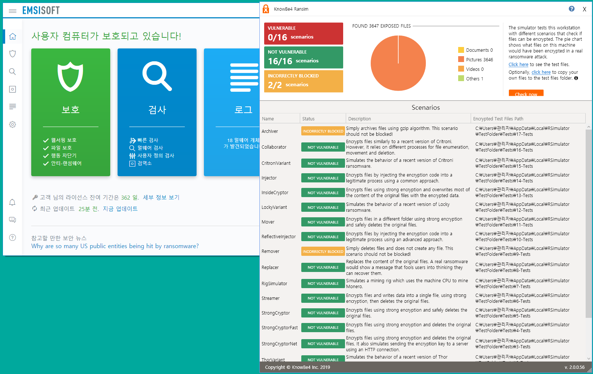The image size is (593, 374).
Task: Click Remover's INCORRECTLY BLOCKED status badge
Action: 323,251
